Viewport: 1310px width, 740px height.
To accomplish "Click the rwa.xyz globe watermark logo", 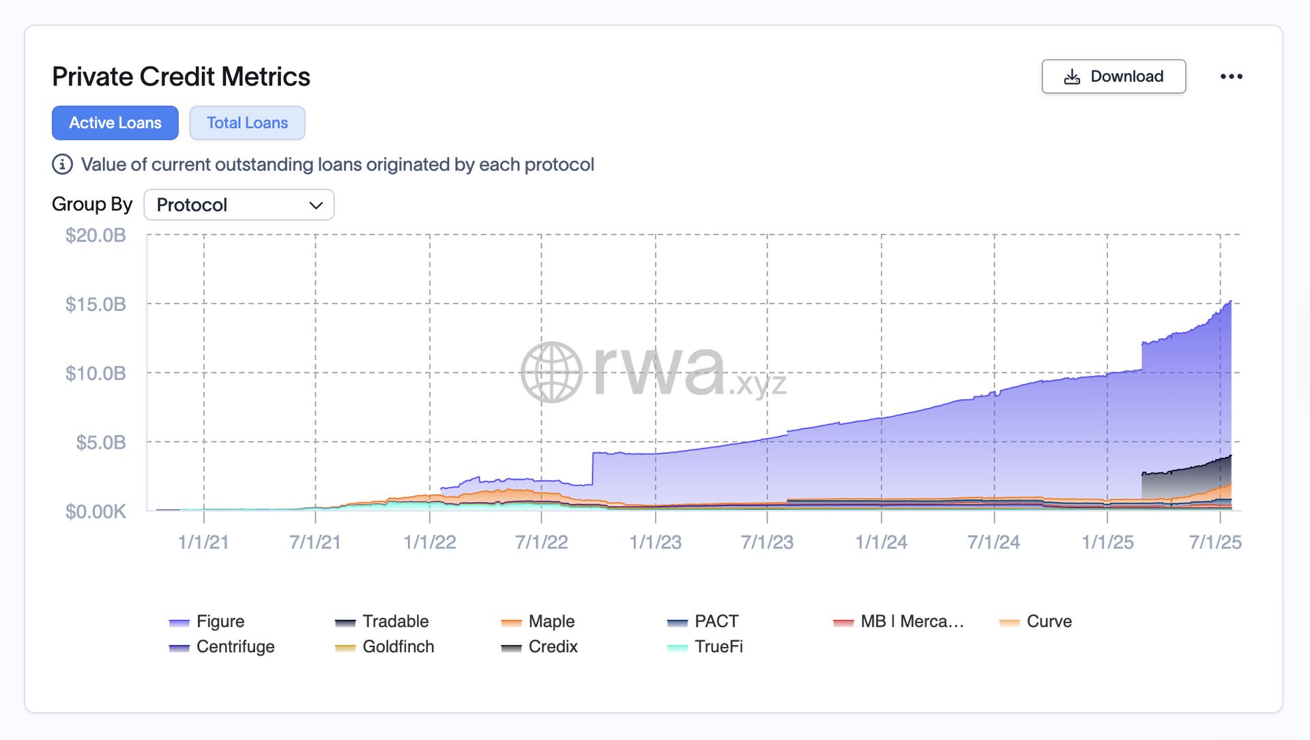I will click(x=551, y=372).
